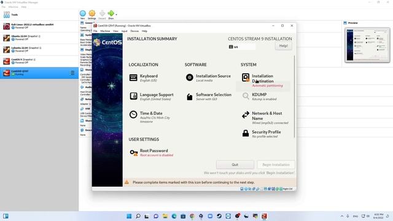393x221 pixels.
Task: Open the Show button dropdown arrow
Action: point(116,15)
